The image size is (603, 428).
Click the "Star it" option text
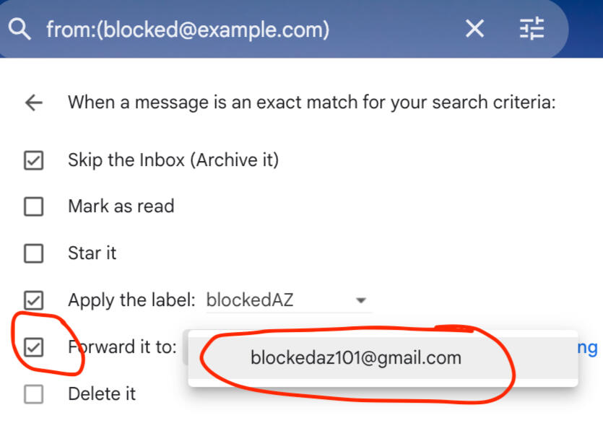92,253
